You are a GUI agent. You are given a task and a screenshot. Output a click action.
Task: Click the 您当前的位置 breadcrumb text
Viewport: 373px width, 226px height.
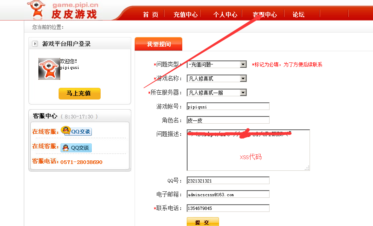pyautogui.click(x=48, y=27)
